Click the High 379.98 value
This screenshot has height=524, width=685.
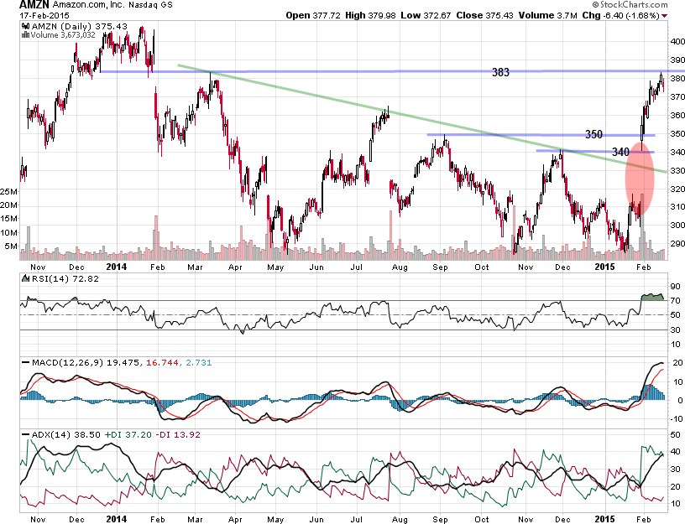click(370, 15)
